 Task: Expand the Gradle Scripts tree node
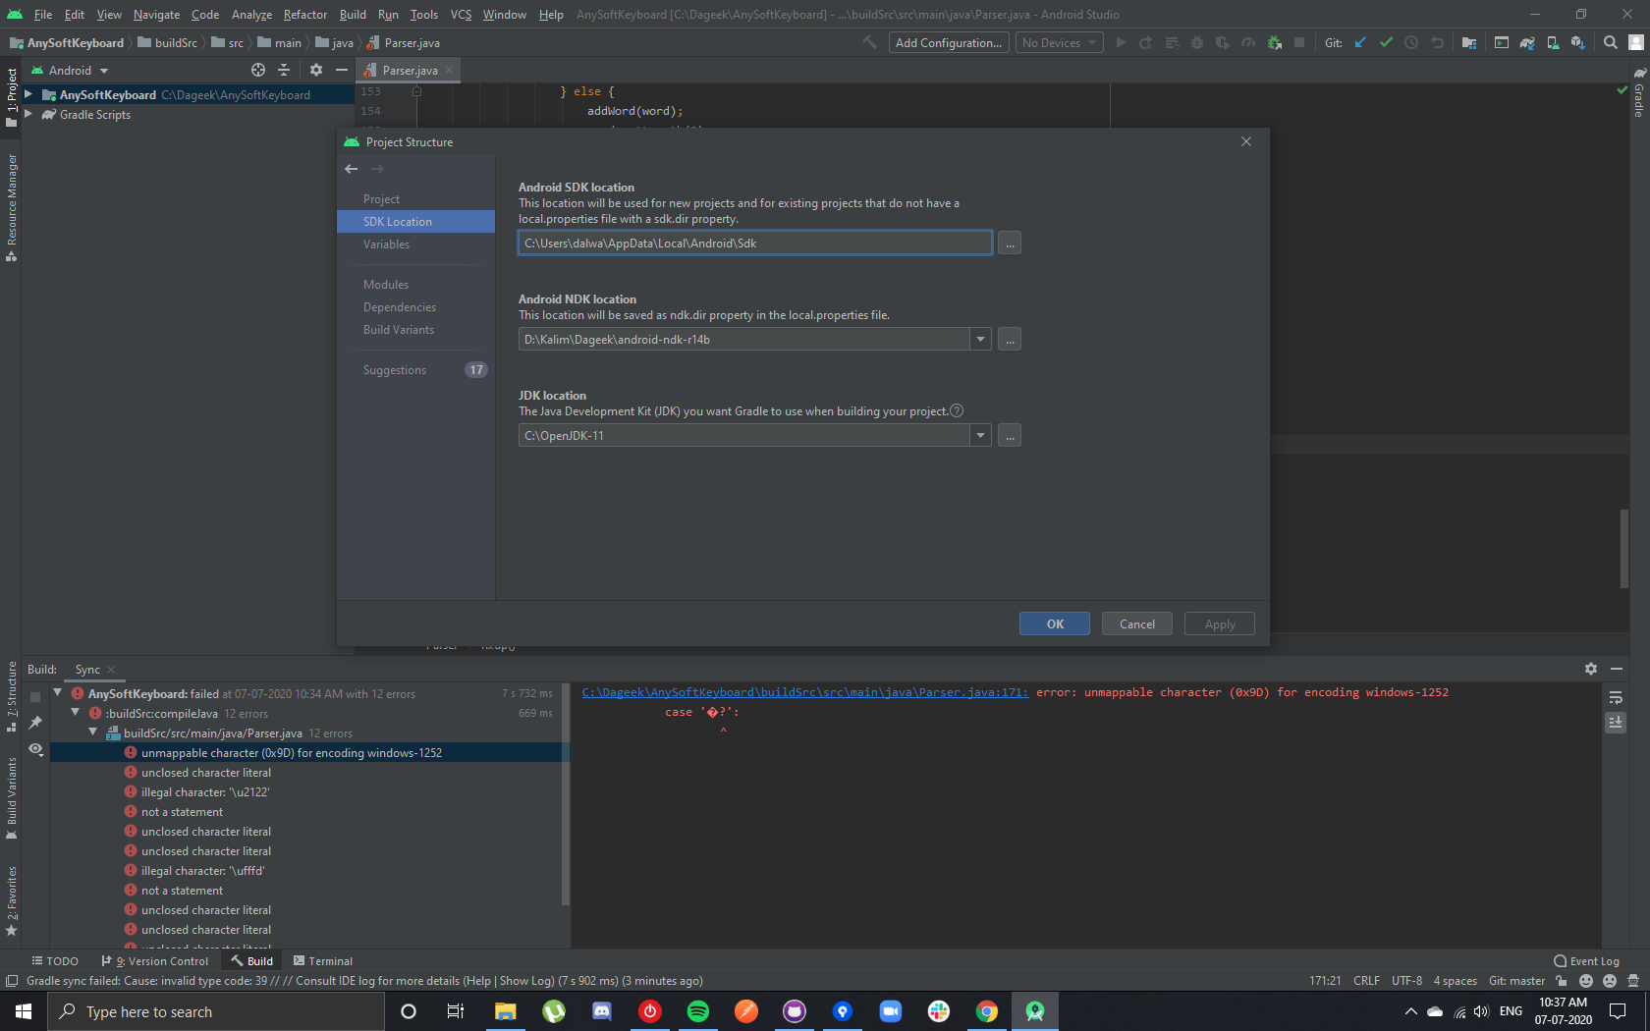28,114
